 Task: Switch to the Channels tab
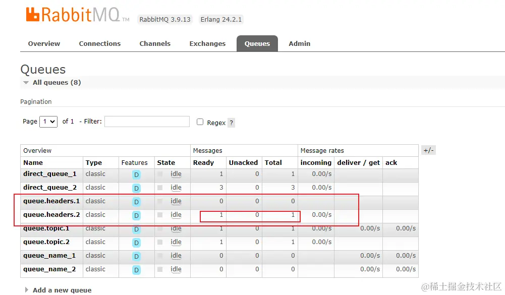point(155,43)
